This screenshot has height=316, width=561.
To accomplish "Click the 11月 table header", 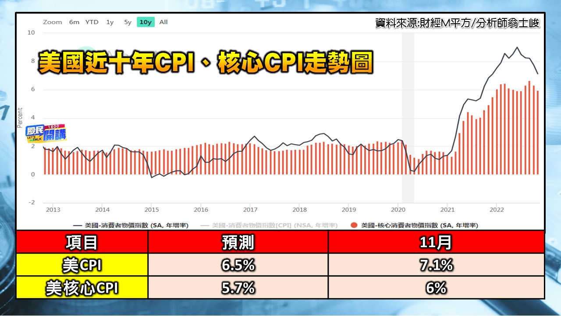I will click(x=436, y=242).
